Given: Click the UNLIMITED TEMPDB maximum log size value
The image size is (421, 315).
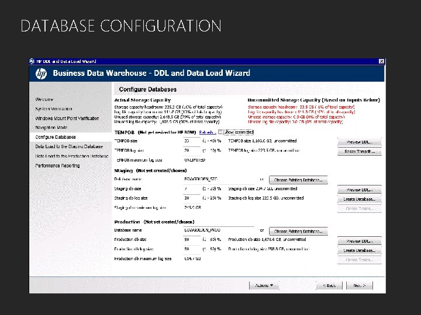Looking at the screenshot, I should pyautogui.click(x=195, y=160).
